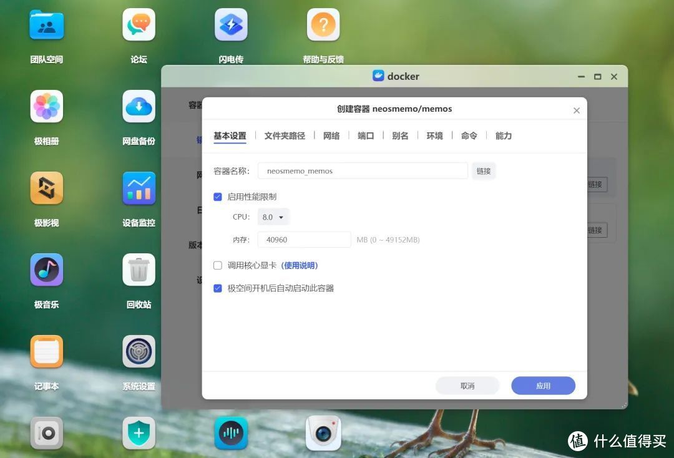Click the 链接 button beside container name
674x458 pixels.
click(x=484, y=170)
